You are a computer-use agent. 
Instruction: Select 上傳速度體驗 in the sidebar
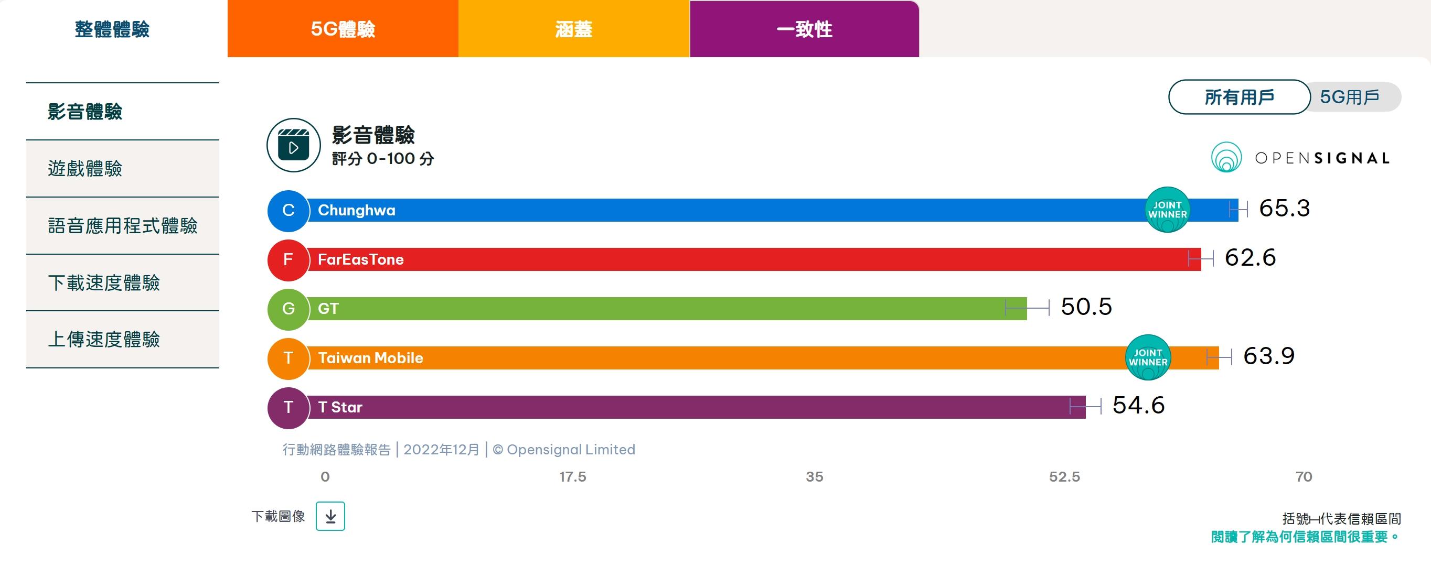coord(123,339)
